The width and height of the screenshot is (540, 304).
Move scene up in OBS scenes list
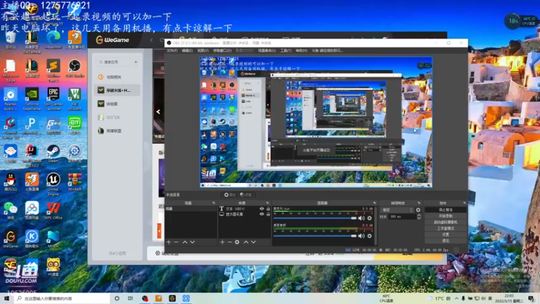coord(185,243)
